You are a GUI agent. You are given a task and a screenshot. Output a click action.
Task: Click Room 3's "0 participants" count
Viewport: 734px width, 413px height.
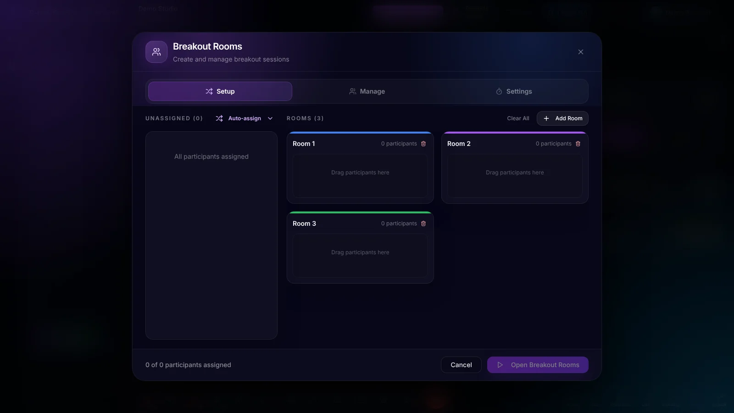pos(399,223)
